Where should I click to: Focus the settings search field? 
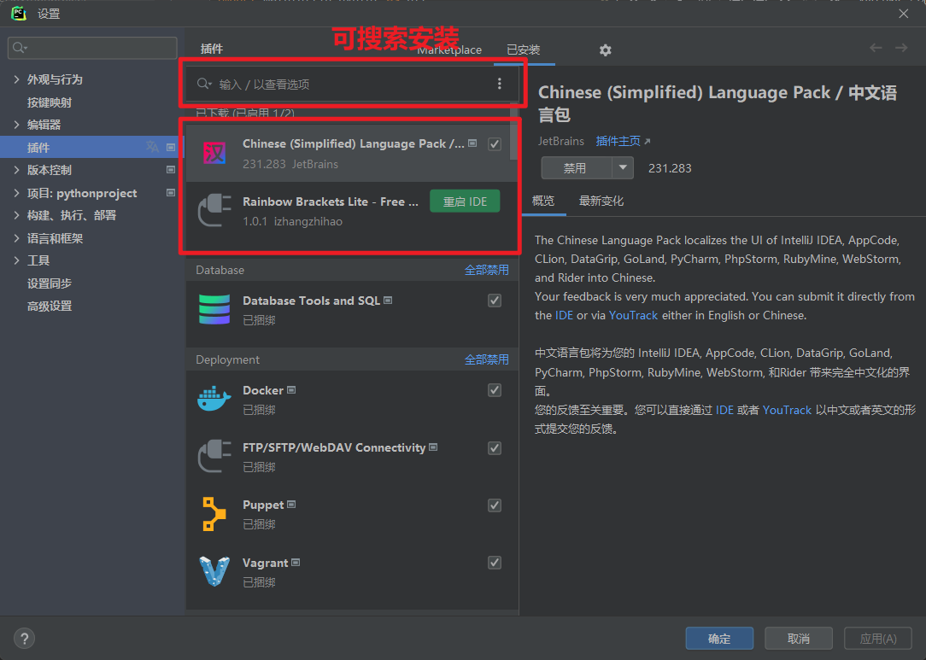(92, 48)
